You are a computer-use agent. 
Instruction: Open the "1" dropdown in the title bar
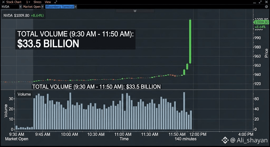point(28,2)
